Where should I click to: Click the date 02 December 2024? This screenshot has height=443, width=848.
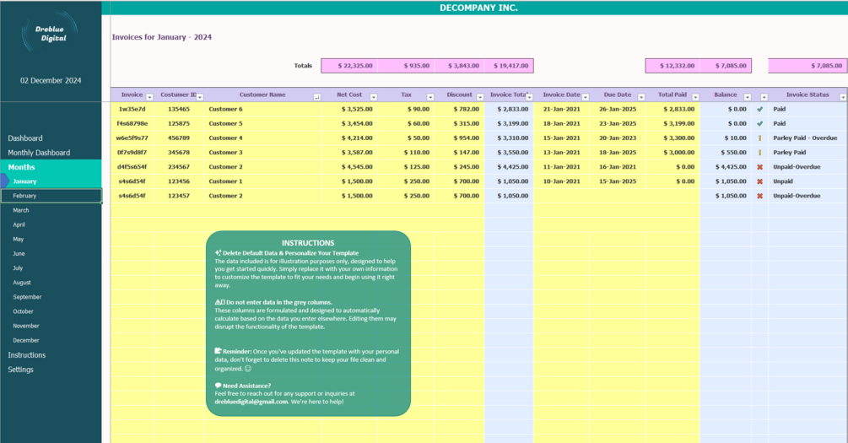tap(51, 81)
